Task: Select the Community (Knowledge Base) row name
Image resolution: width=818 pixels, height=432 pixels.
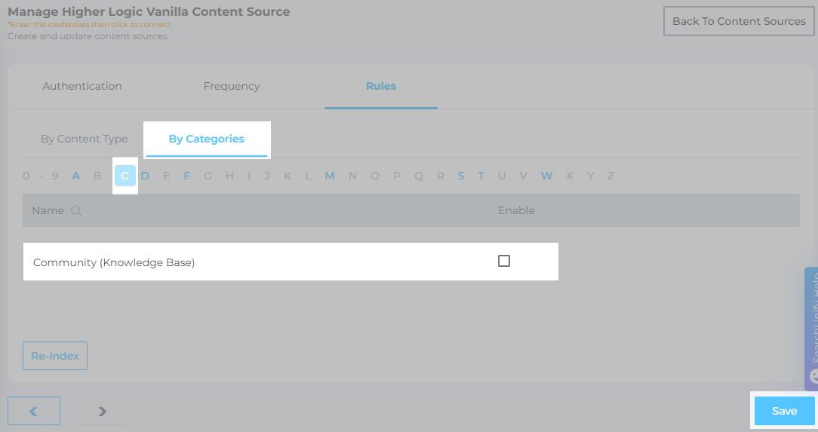Action: (x=114, y=262)
